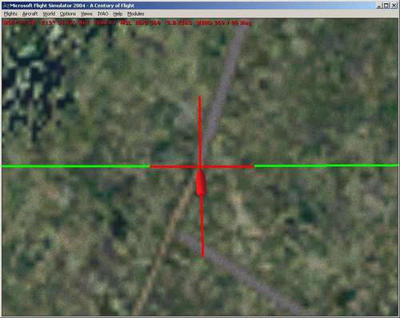
Task: Click the red WIND readout at top
Action: [x=223, y=23]
